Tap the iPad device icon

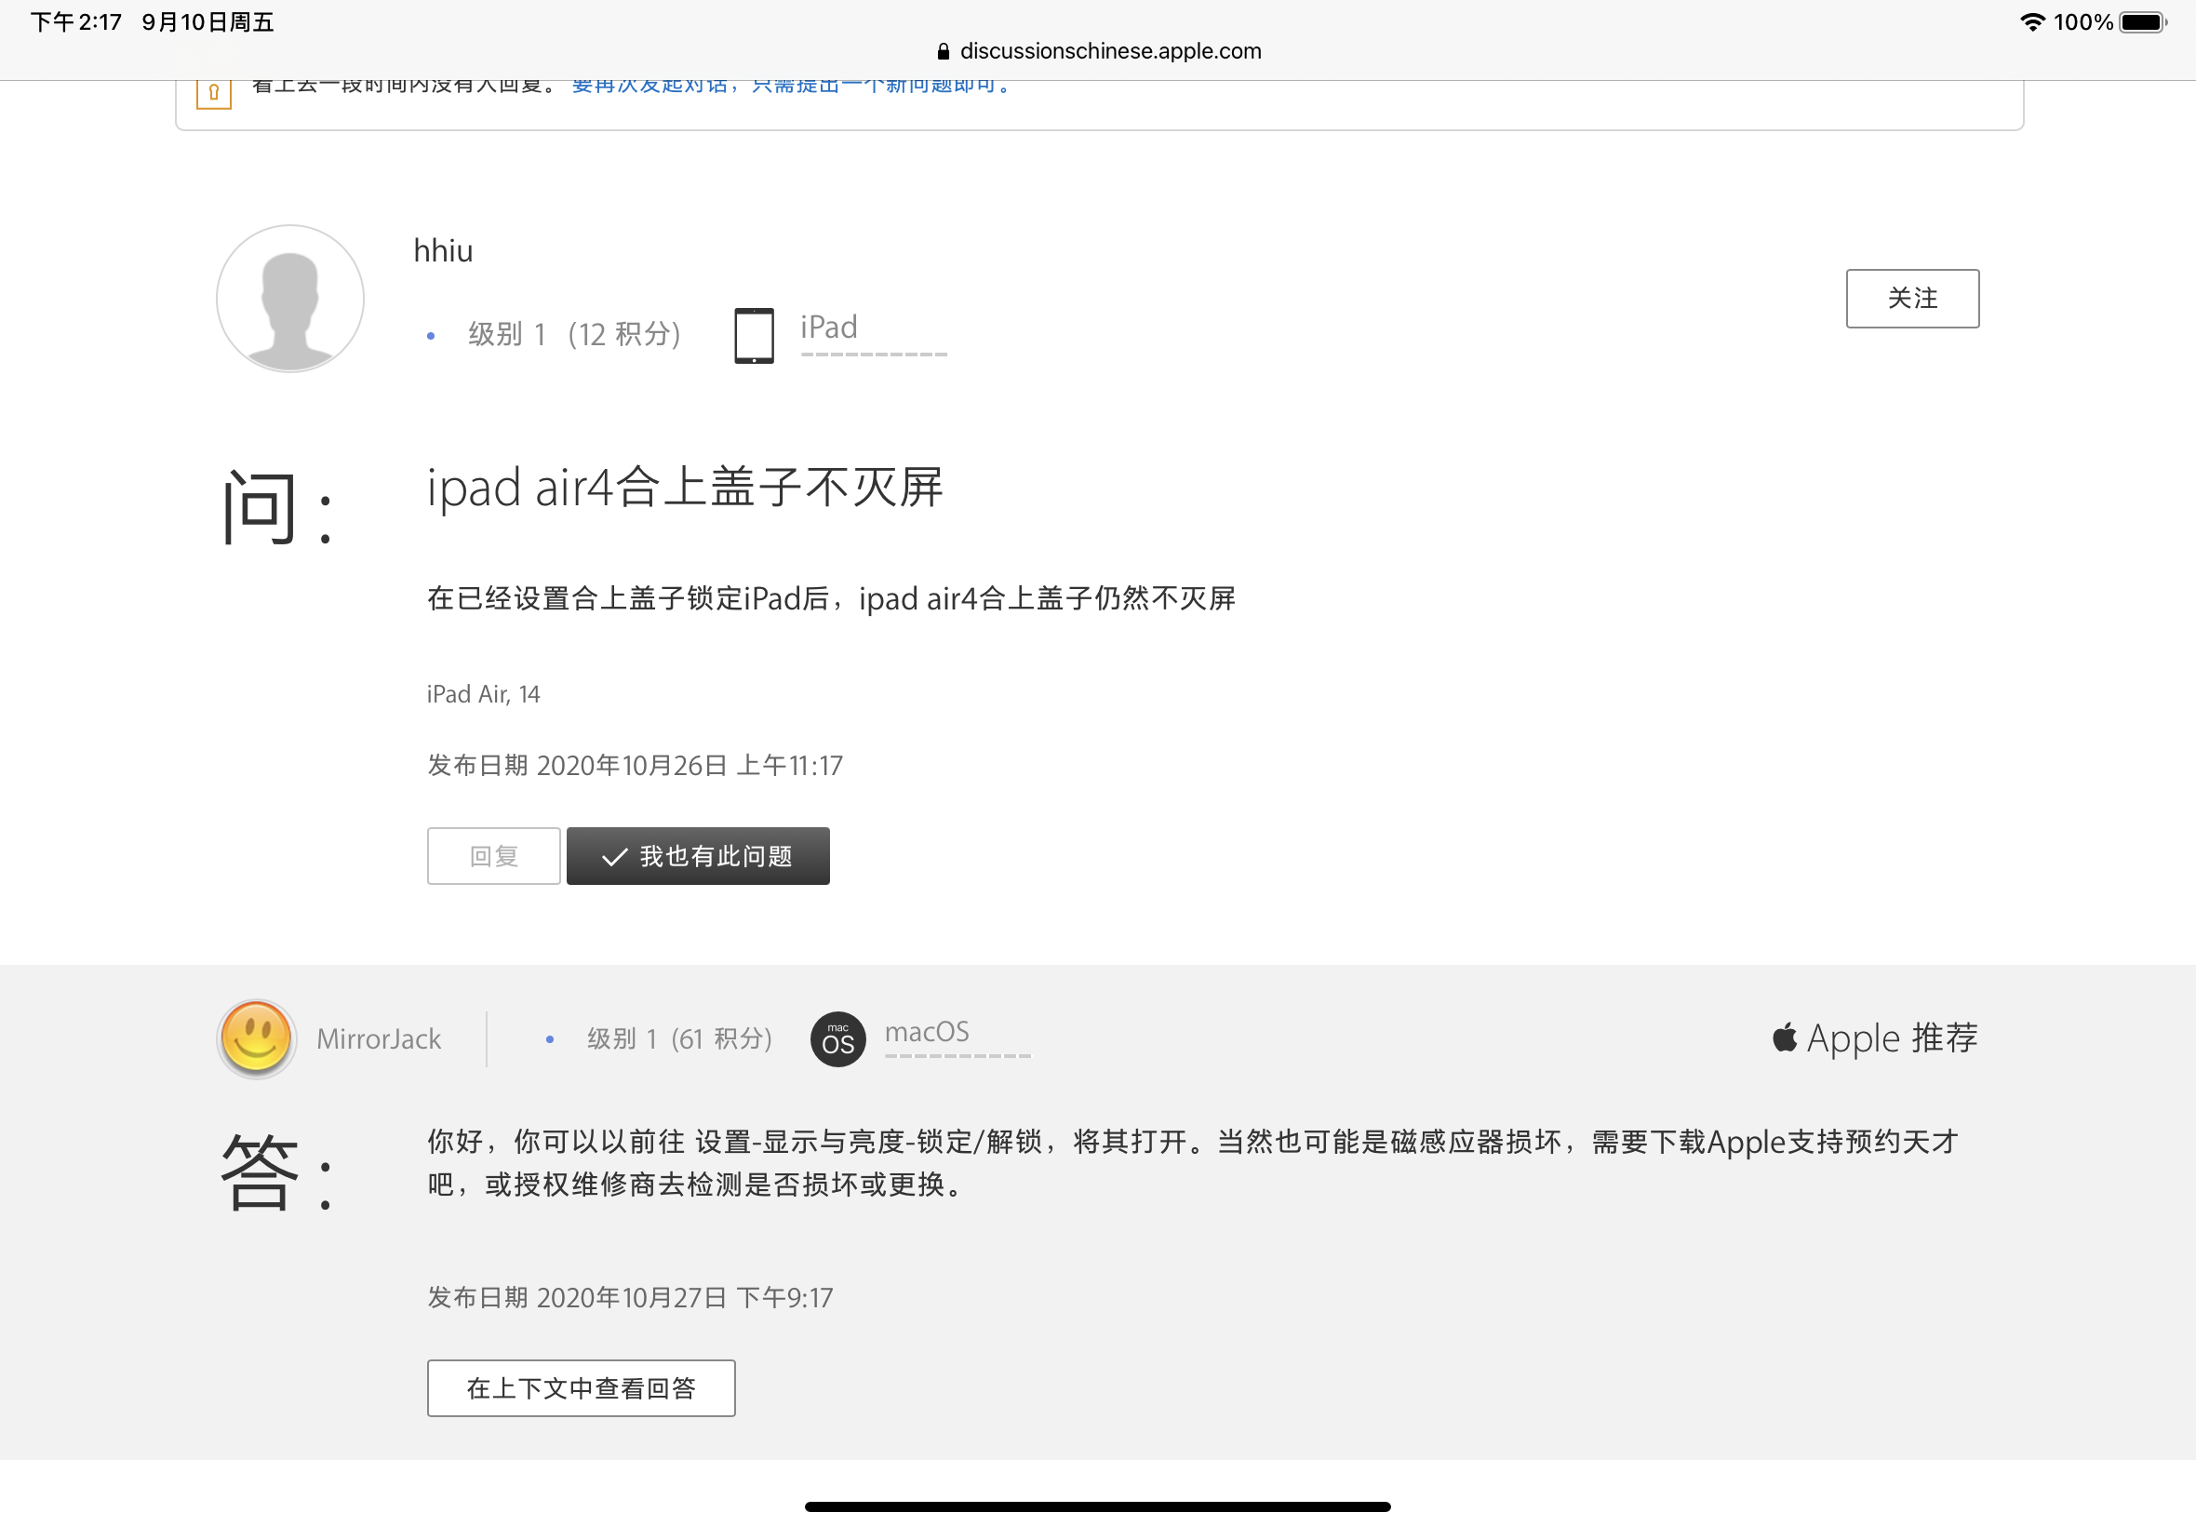point(754,335)
